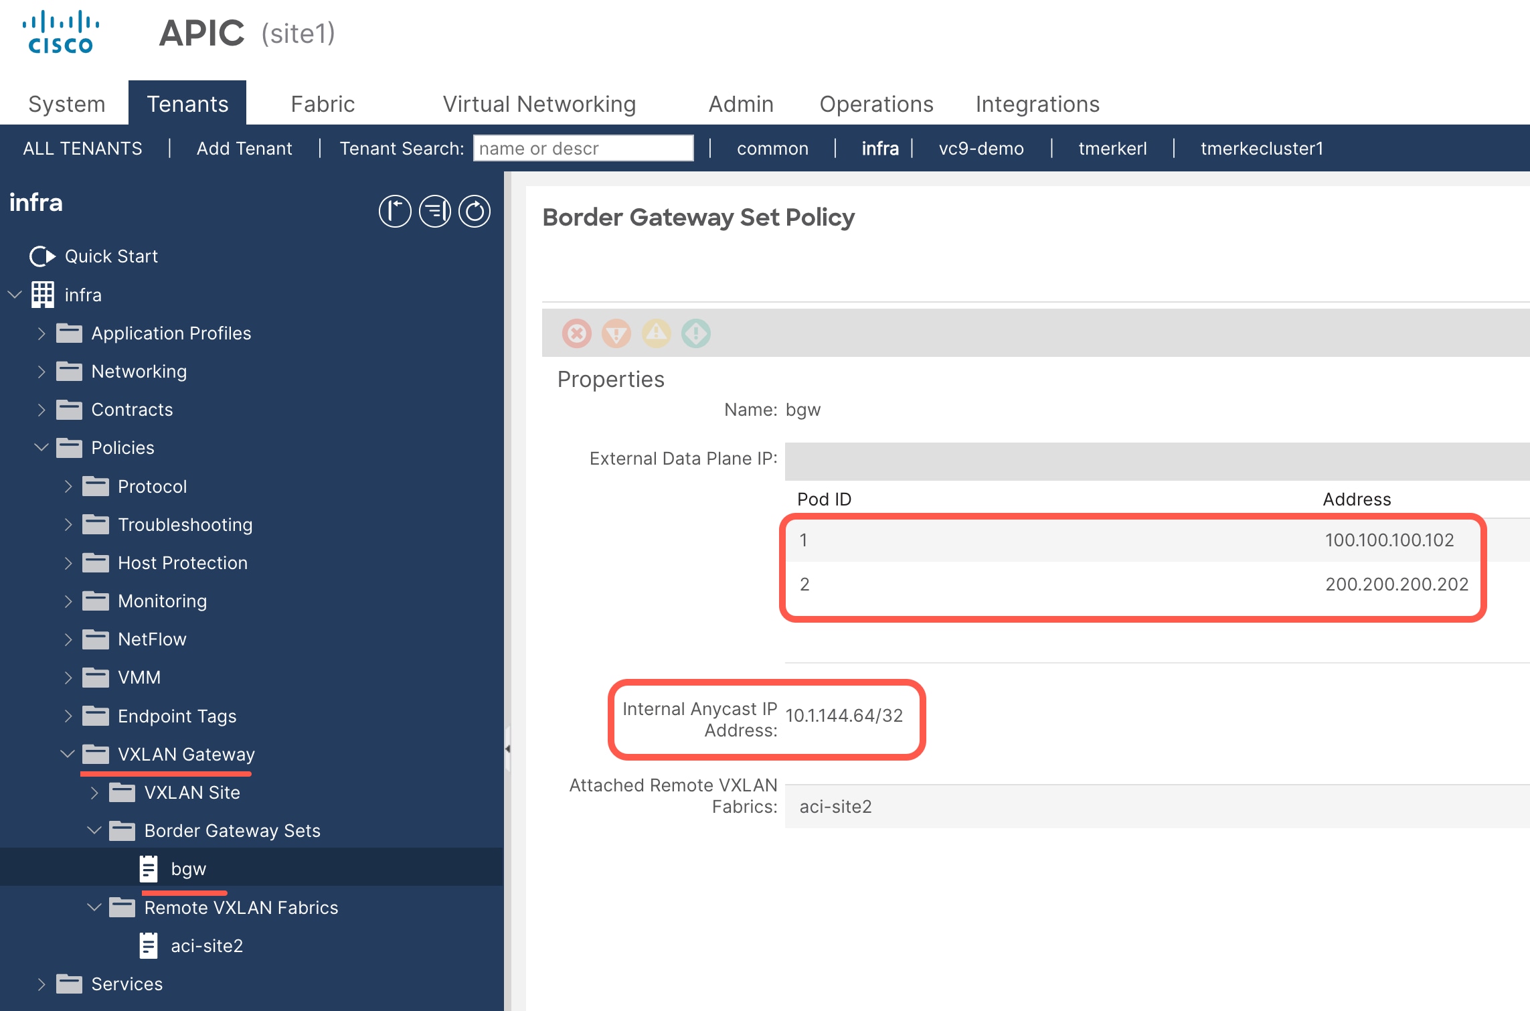Click the Contracts folder icon
This screenshot has height=1011, width=1530.
point(69,409)
